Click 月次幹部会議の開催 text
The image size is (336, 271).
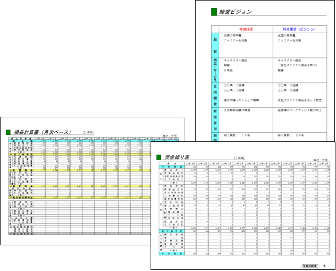[237, 110]
